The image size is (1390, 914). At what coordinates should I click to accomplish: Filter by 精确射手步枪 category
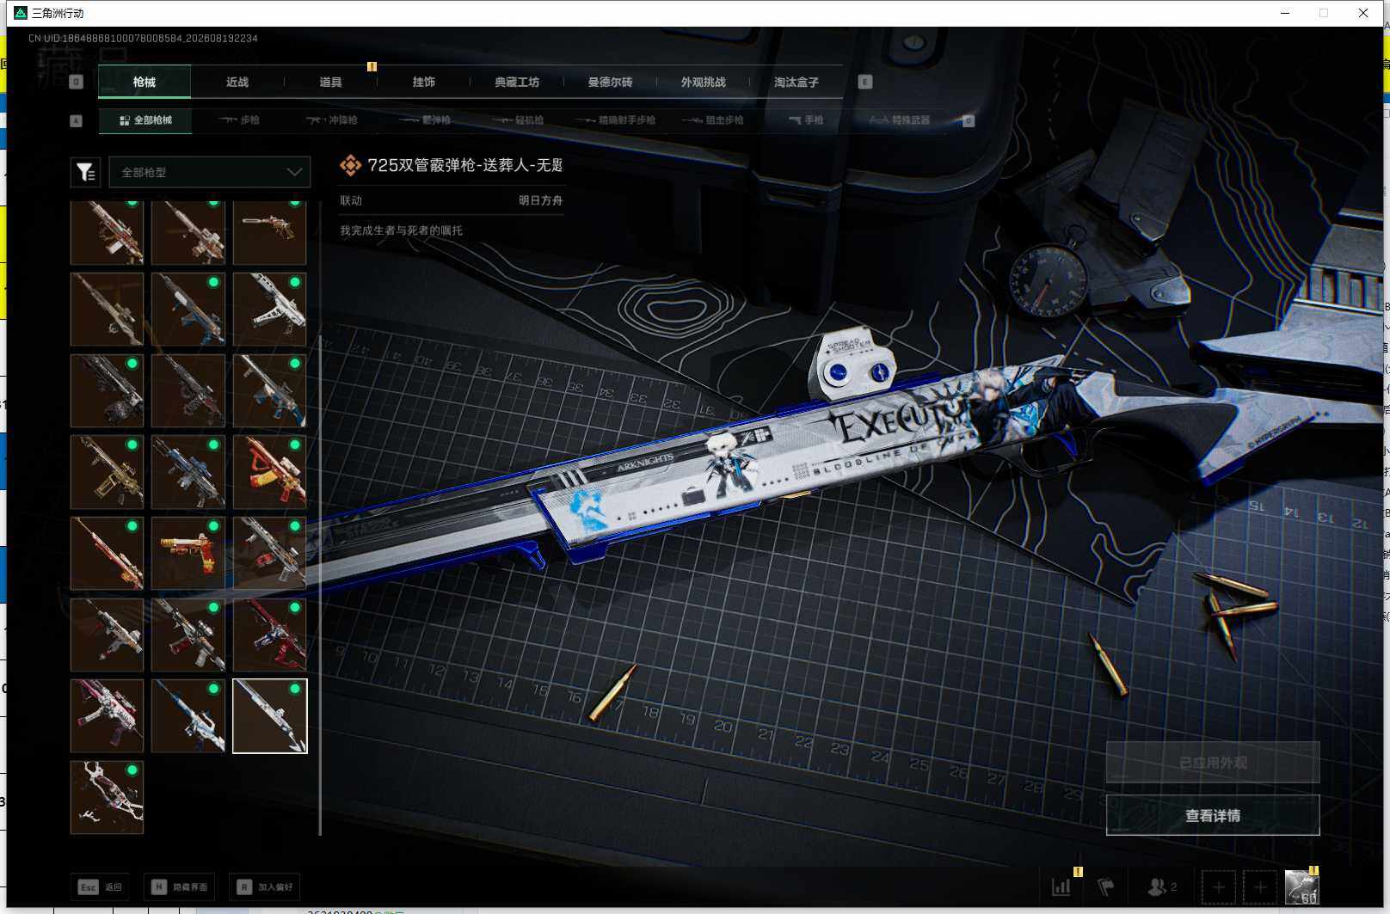click(616, 120)
